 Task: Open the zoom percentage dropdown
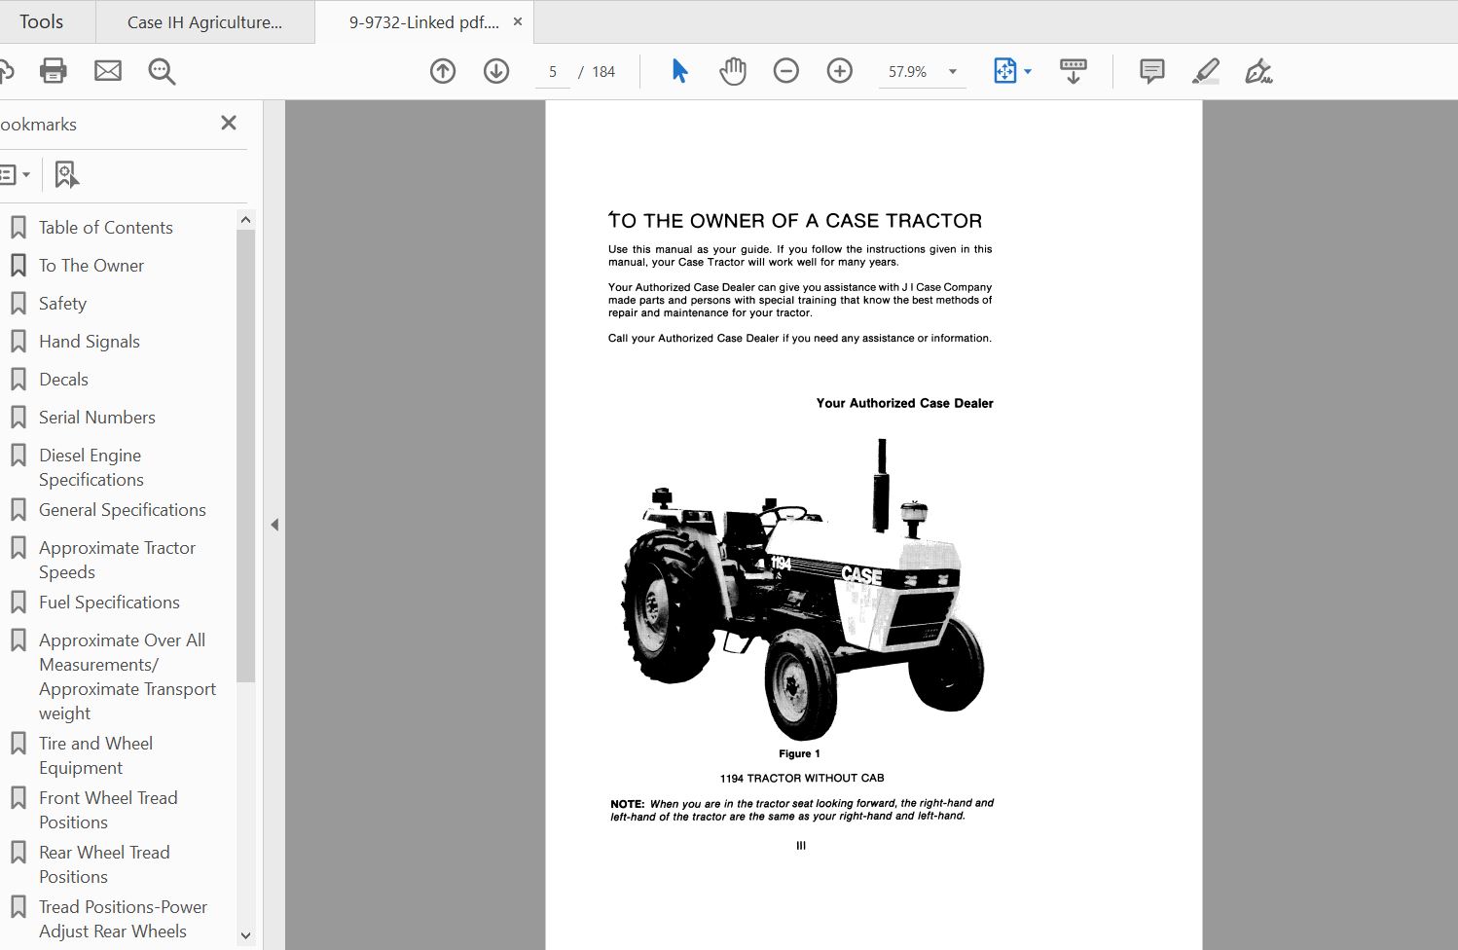(952, 70)
